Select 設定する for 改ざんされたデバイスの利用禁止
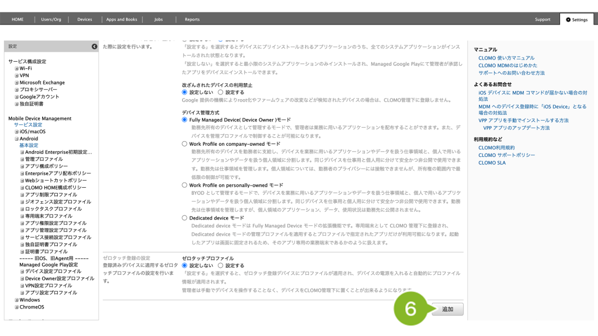 click(220, 92)
